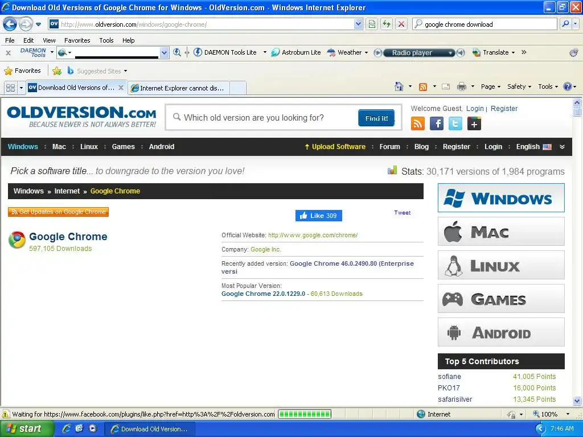Viewport: 583px width, 437px height.
Task: Open the File menu
Action: (x=10, y=40)
